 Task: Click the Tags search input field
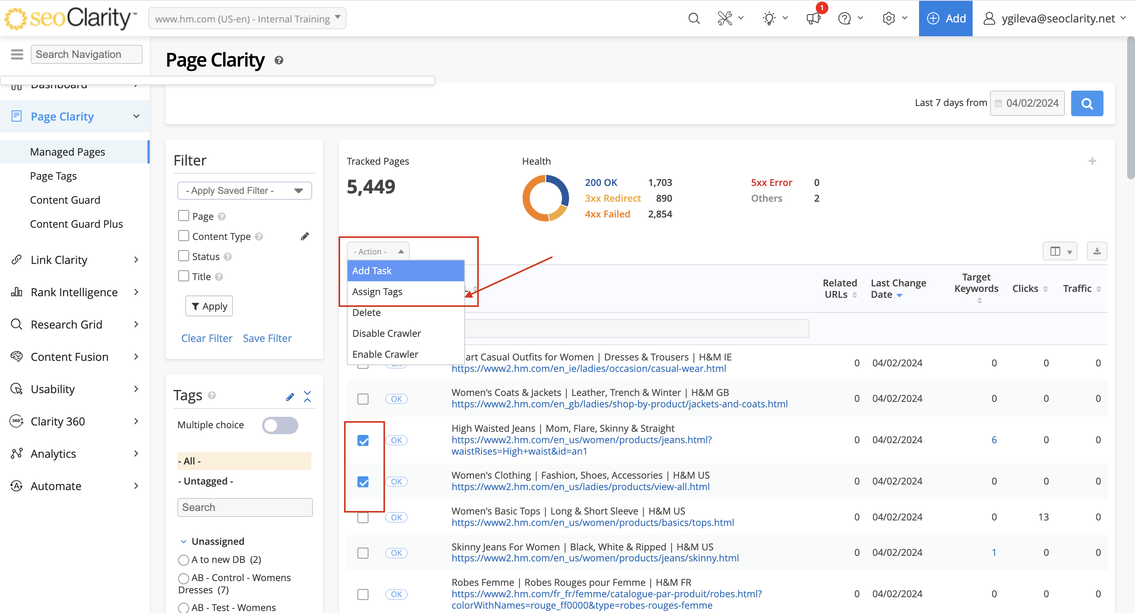(244, 507)
